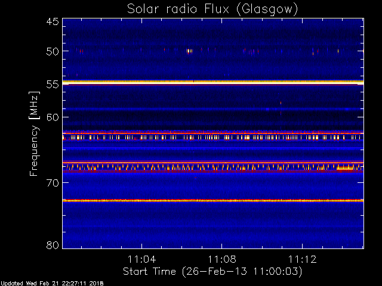
Task: Click the 70 frequency tick label
Action: click(x=53, y=183)
